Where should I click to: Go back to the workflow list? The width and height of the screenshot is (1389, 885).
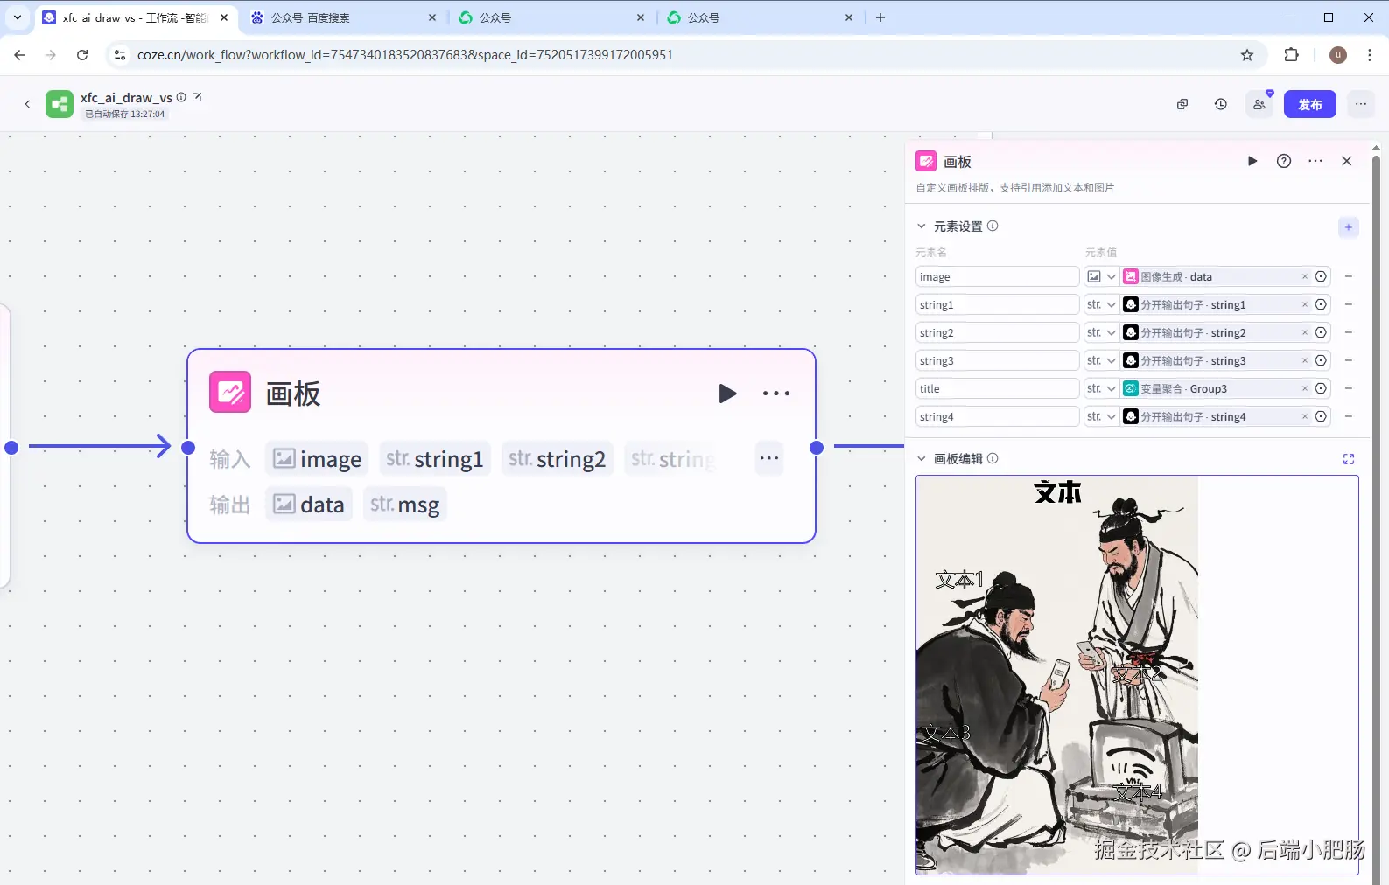[x=27, y=104]
